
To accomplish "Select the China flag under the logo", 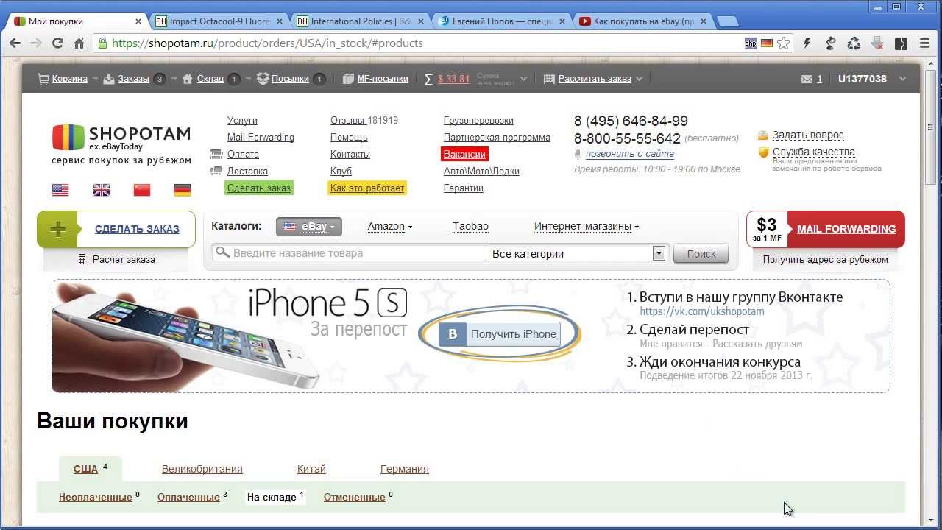I will click(x=142, y=190).
